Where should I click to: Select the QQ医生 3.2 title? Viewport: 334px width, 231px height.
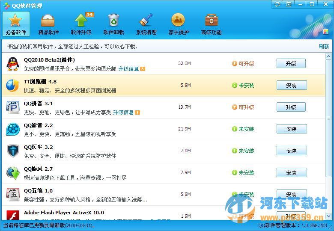click(39, 147)
